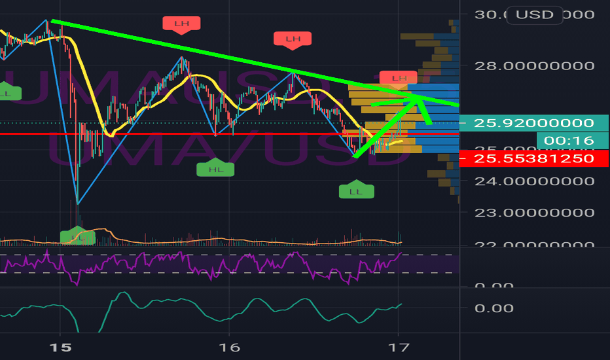Screen dimensions: 610x360
Task: Click date label 15 on time axis
Action: [61, 347]
